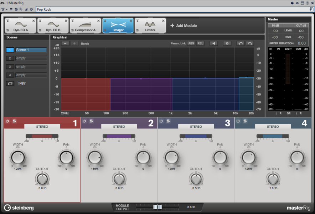Click band 3 PAN knob
This screenshot has width=315, height=214.
coord(220,158)
